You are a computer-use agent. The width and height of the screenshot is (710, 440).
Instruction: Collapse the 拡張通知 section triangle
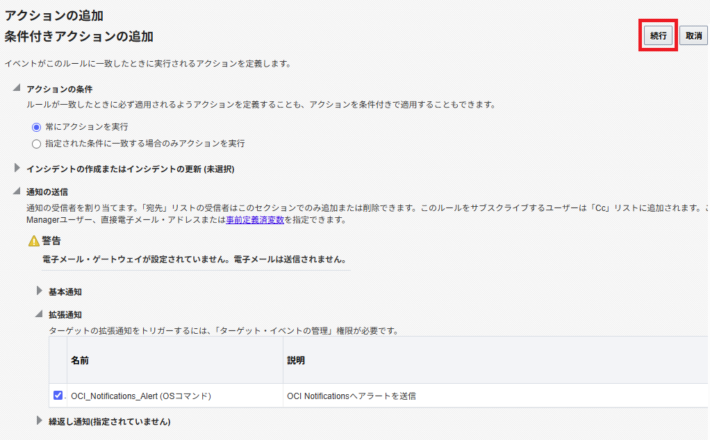tap(39, 314)
